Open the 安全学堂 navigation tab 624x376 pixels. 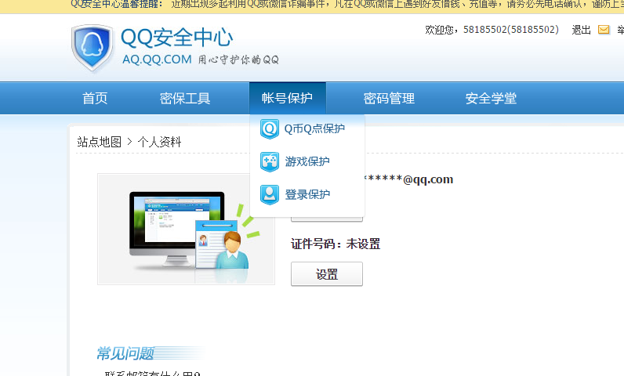point(491,98)
